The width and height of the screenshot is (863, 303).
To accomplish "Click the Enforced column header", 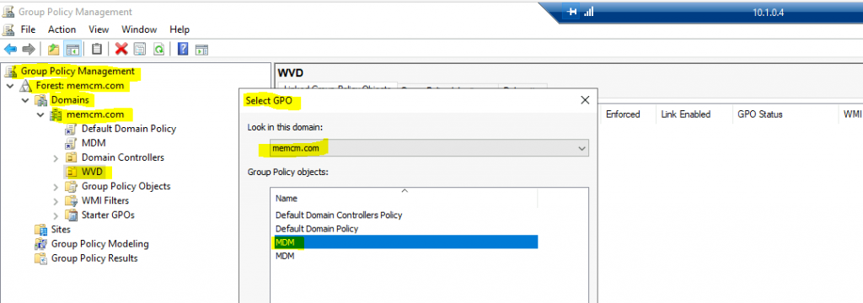I will coord(623,114).
